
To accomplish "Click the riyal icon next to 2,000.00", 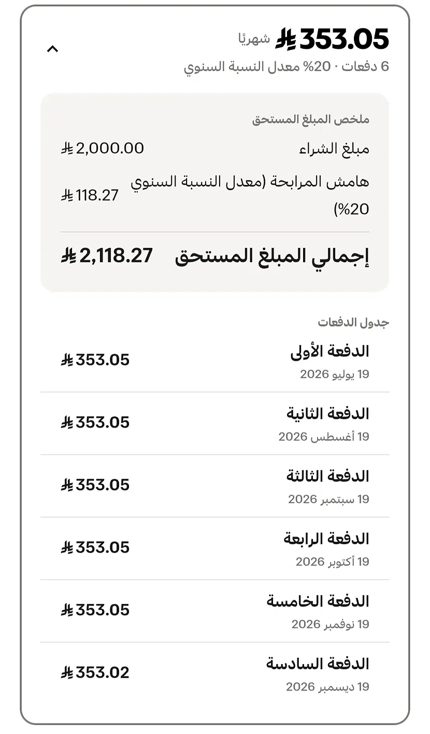I will coord(66,149).
